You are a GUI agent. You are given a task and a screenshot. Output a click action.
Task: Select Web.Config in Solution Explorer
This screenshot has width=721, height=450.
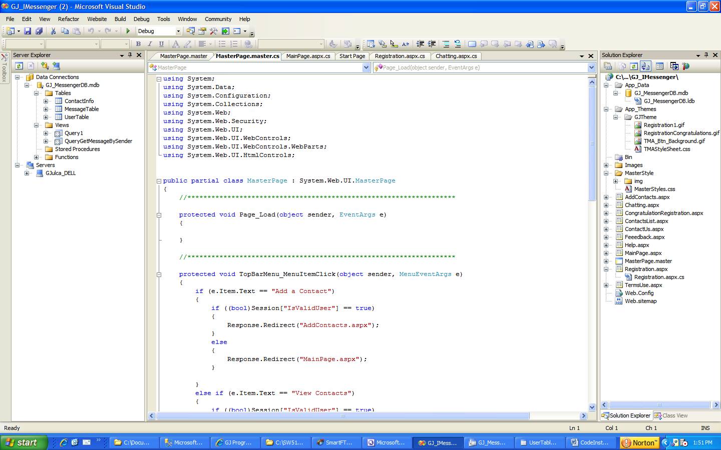[639, 293]
